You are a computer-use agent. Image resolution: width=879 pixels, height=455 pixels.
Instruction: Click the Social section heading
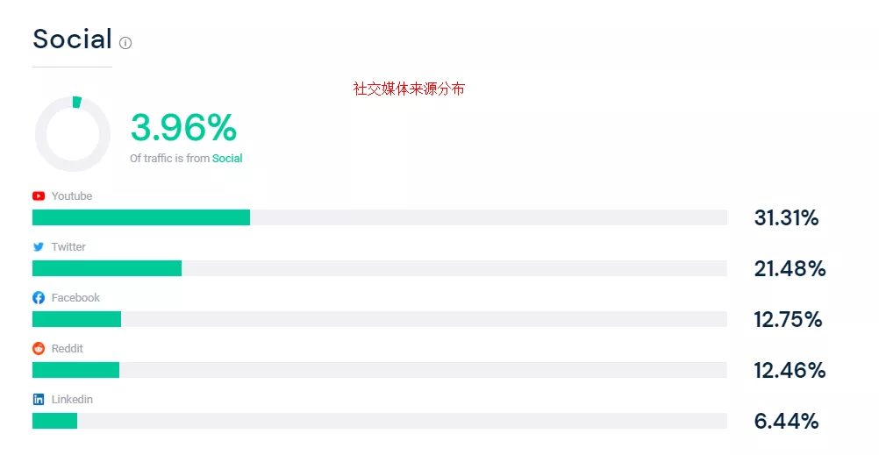click(72, 39)
